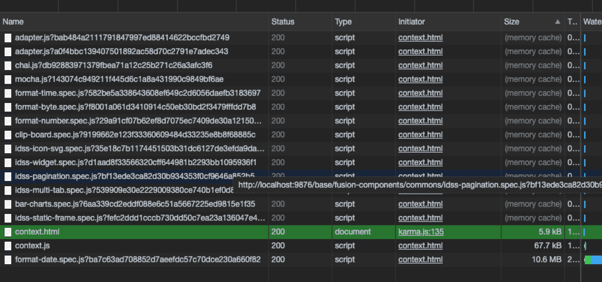Click the file icon beside idss-pagination.spec.js

[8, 176]
